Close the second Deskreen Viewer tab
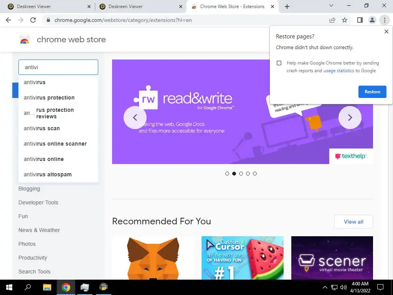Image resolution: width=393 pixels, height=295 pixels. pyautogui.click(x=181, y=7)
